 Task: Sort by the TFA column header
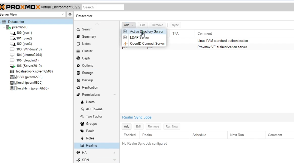[182, 33]
